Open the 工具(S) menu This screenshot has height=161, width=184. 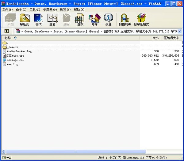35,9
